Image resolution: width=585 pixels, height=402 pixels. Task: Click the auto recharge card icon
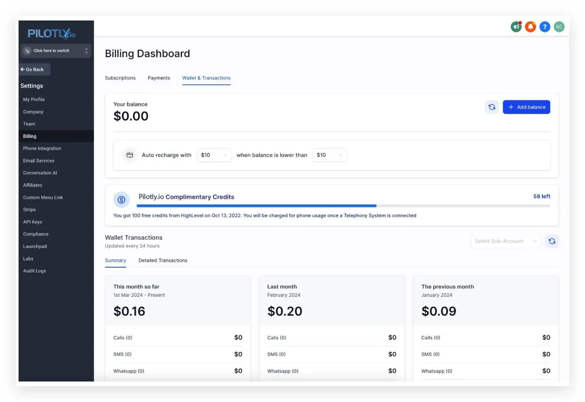tap(130, 155)
